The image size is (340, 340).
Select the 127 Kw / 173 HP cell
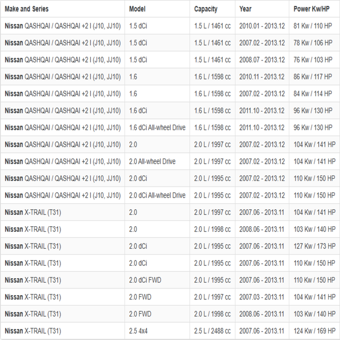(314, 246)
